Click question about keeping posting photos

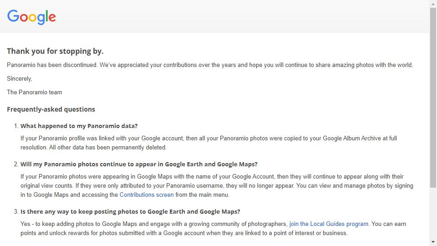coord(131,211)
